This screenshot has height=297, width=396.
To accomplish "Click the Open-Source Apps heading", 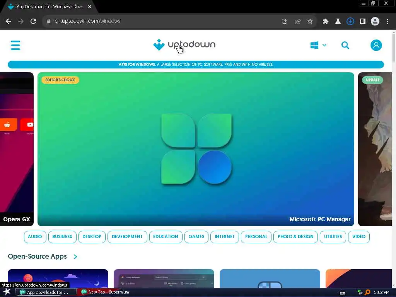I will tap(38, 256).
